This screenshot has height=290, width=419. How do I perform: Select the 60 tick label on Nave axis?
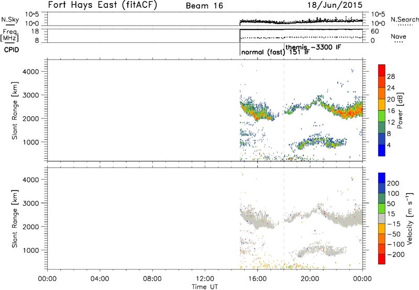[374, 31]
